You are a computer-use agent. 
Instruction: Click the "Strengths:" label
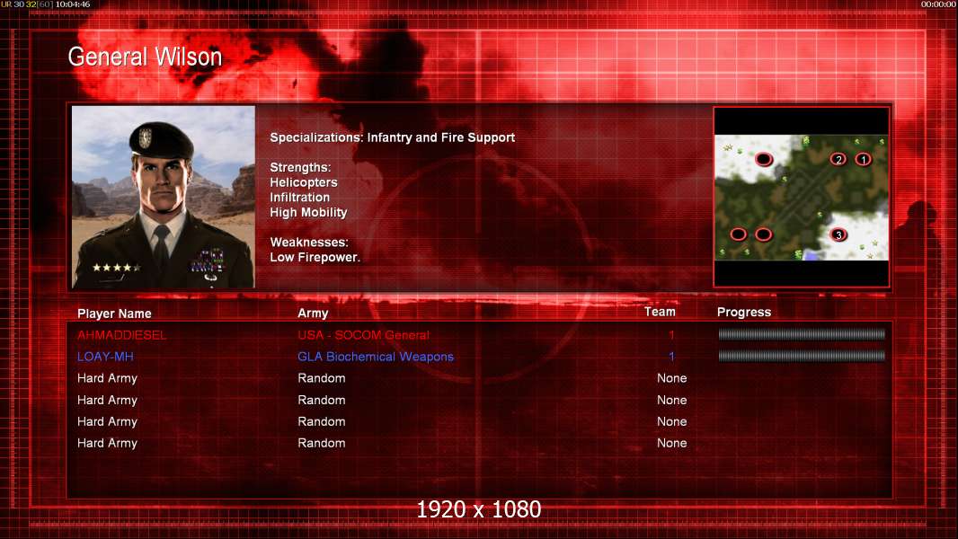[x=300, y=167]
